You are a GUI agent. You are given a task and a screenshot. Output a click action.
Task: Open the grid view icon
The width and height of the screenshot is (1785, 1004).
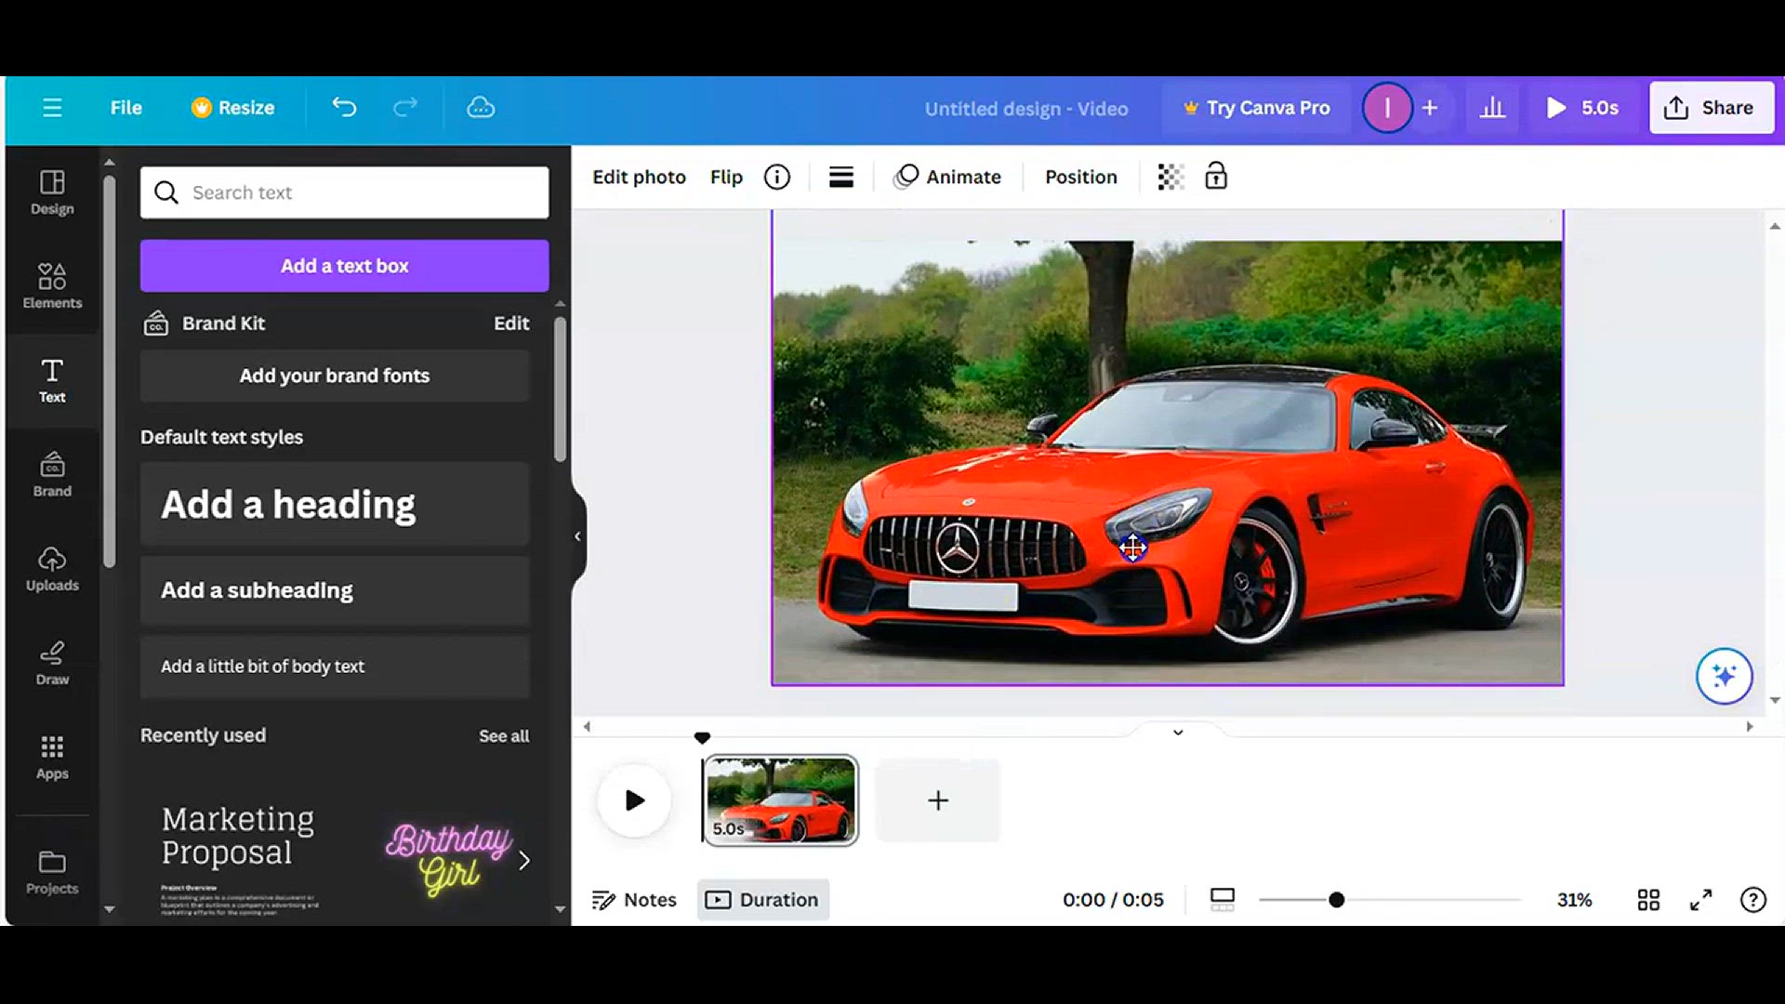1648,900
